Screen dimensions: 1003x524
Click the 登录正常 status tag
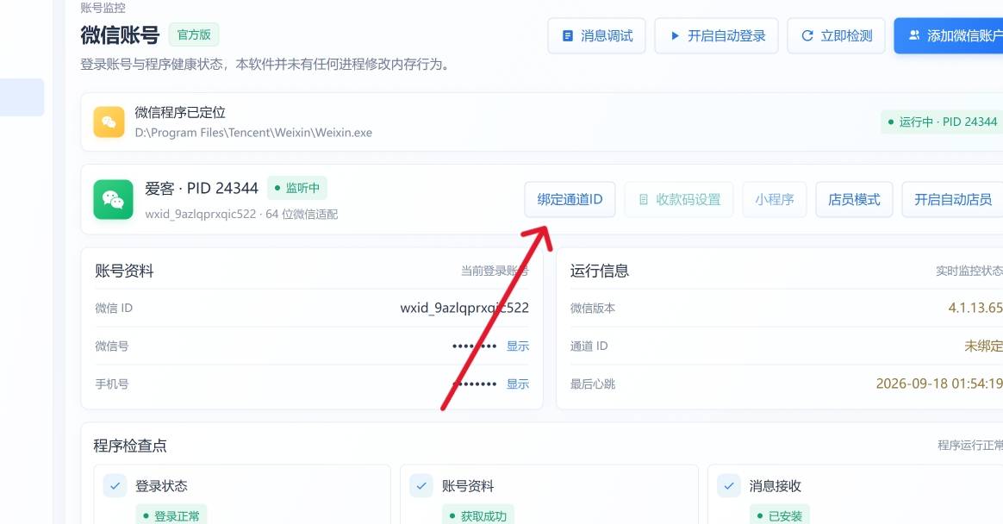(171, 515)
